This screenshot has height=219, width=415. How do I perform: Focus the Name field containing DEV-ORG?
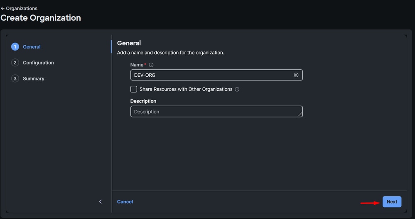[x=216, y=75]
